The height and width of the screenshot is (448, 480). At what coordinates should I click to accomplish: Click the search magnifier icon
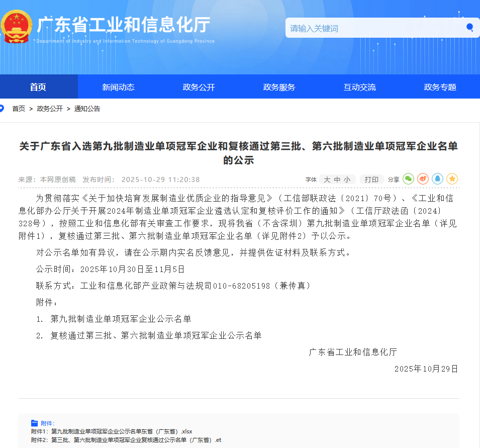469,28
